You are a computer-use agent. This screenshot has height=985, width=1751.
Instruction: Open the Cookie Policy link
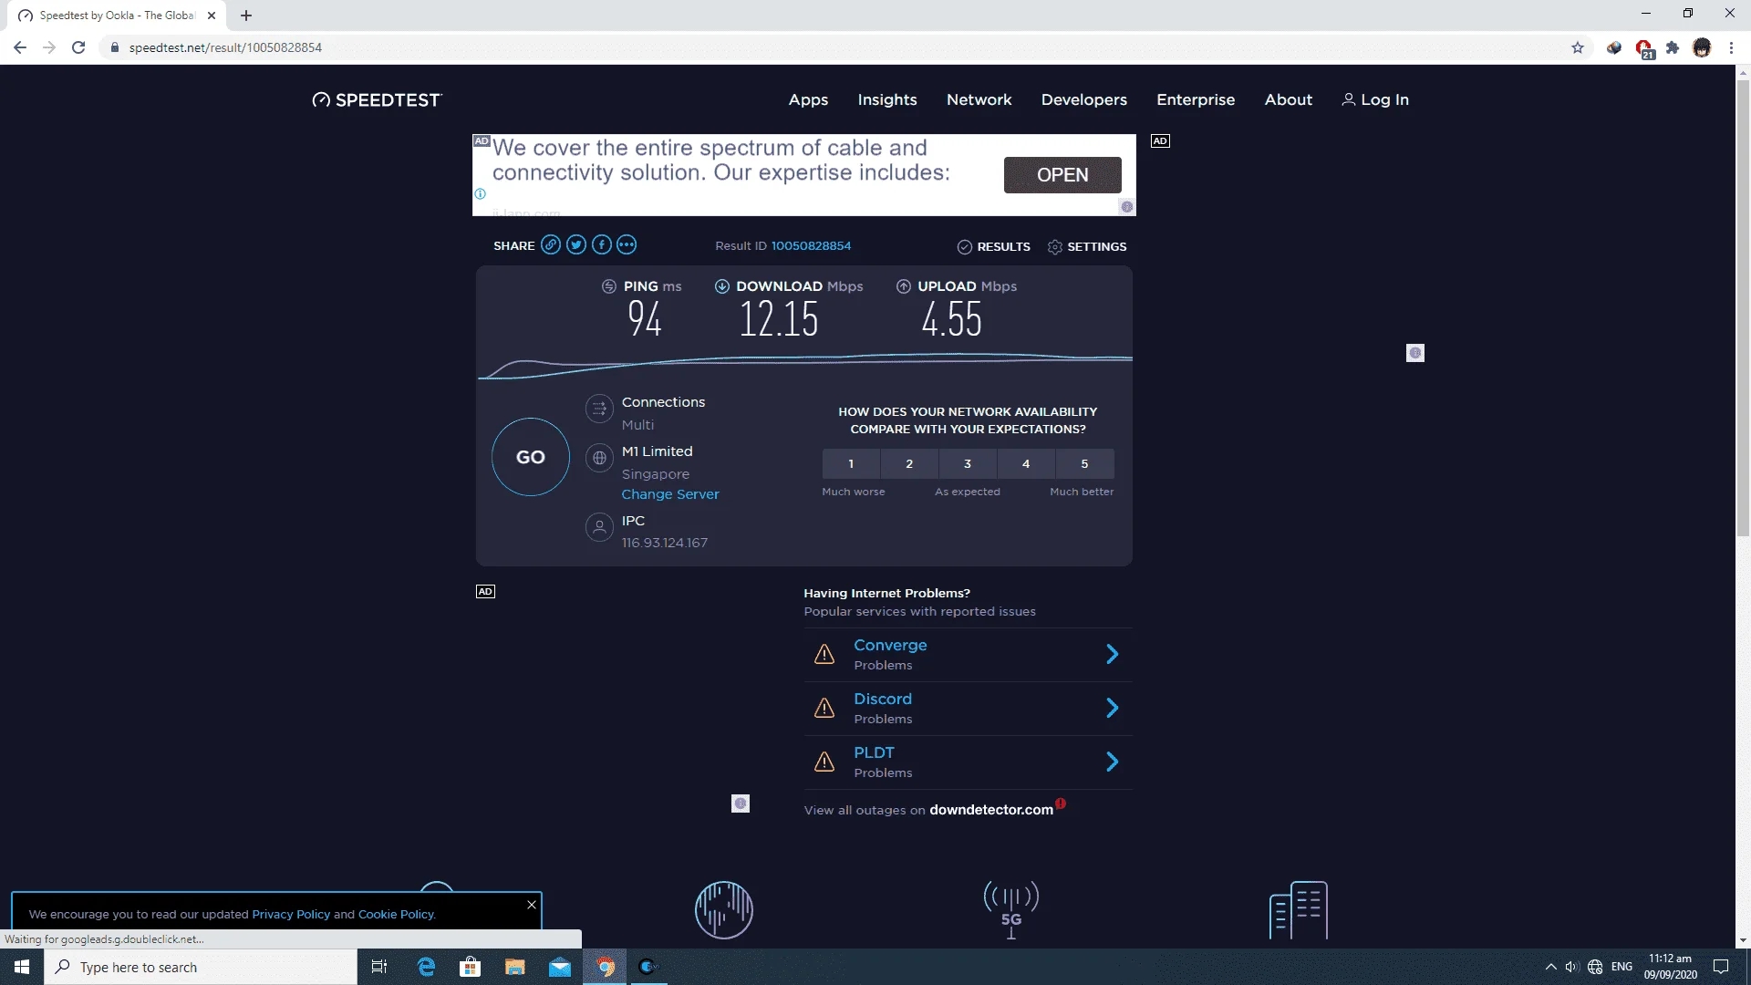pos(396,914)
